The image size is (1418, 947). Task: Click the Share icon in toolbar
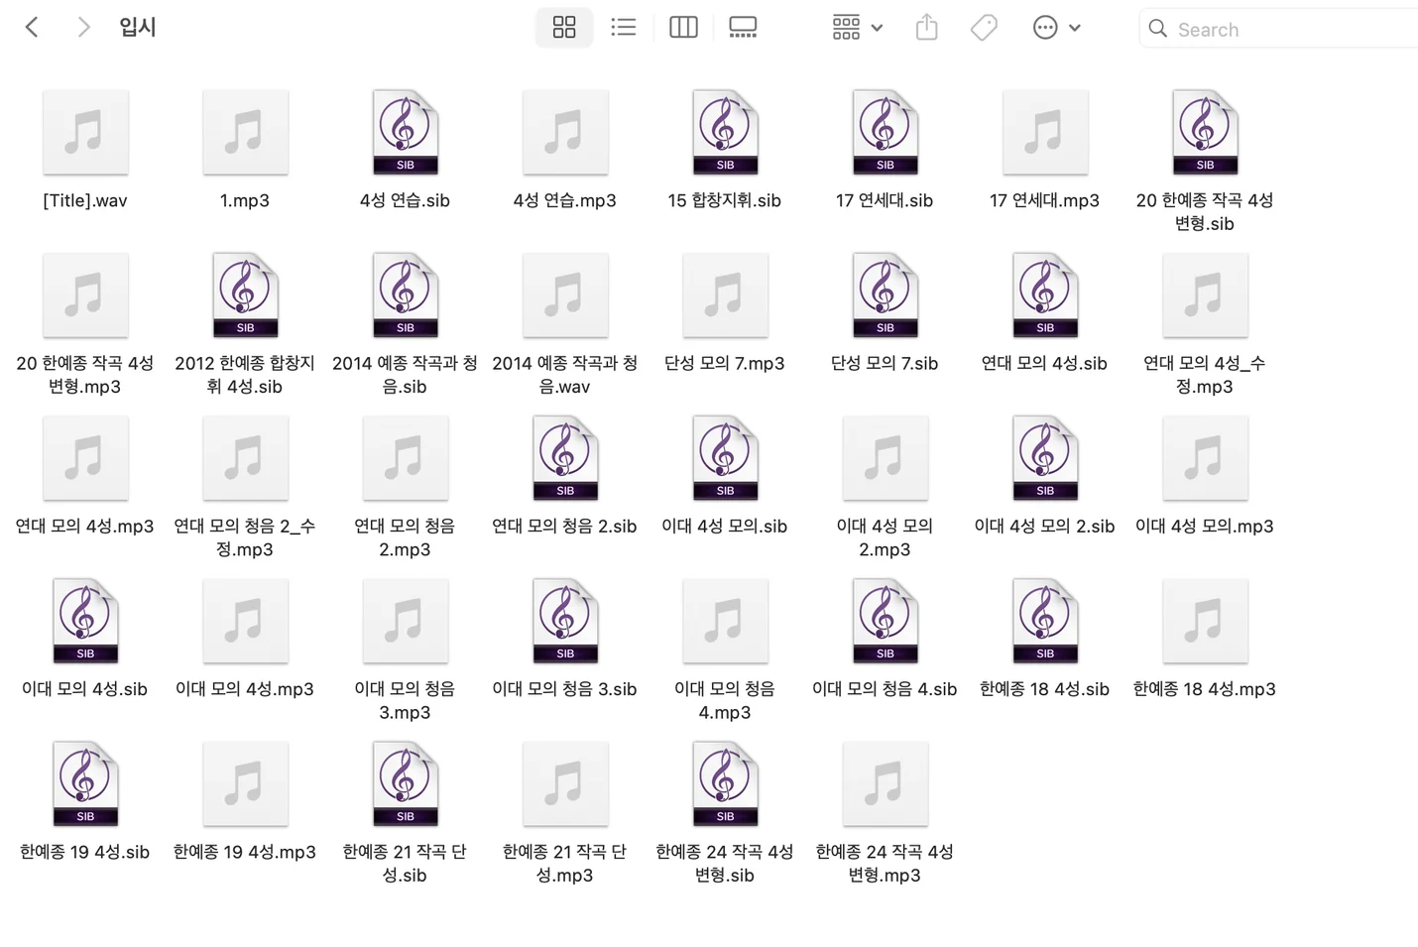(x=926, y=28)
